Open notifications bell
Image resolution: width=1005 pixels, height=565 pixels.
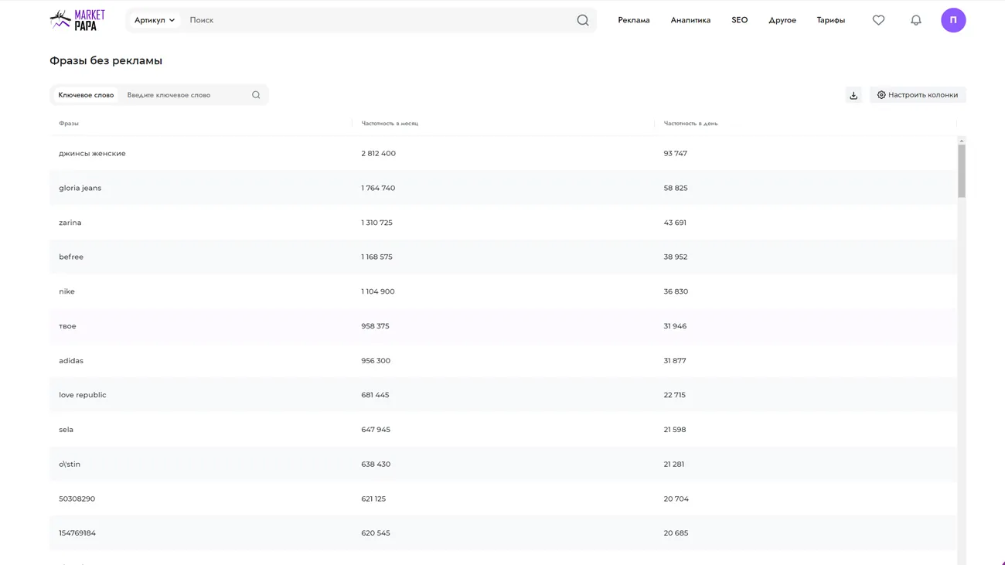(x=915, y=20)
